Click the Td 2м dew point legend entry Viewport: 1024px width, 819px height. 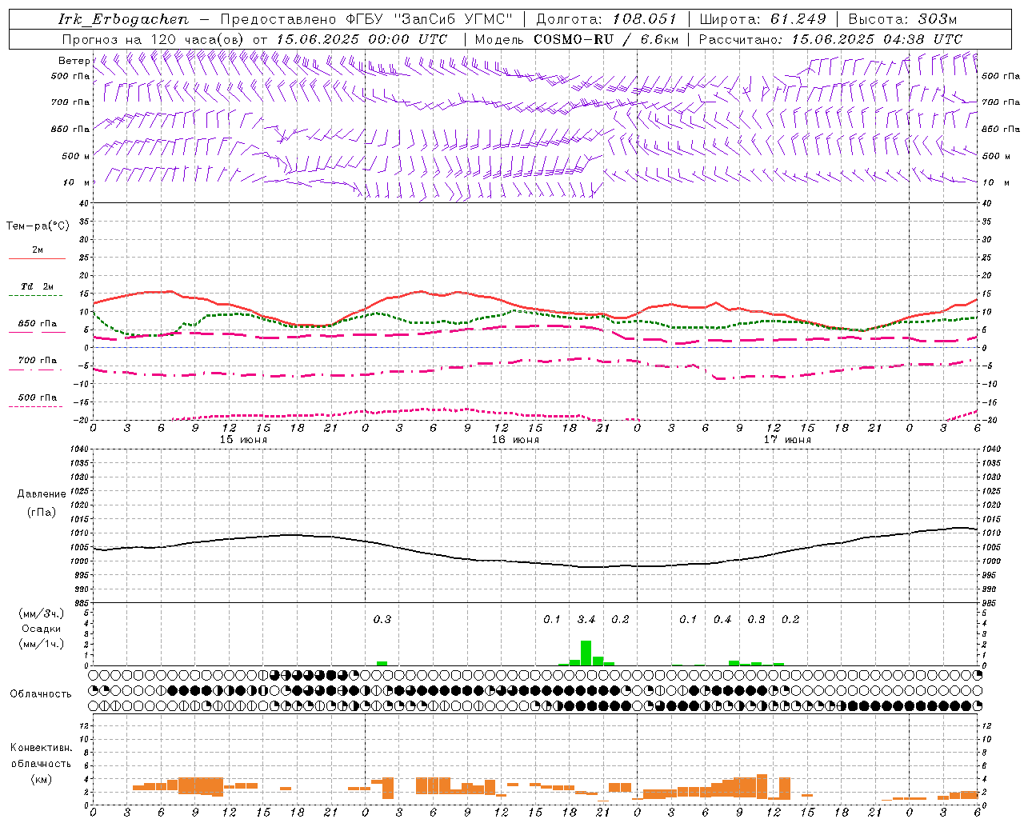click(38, 286)
